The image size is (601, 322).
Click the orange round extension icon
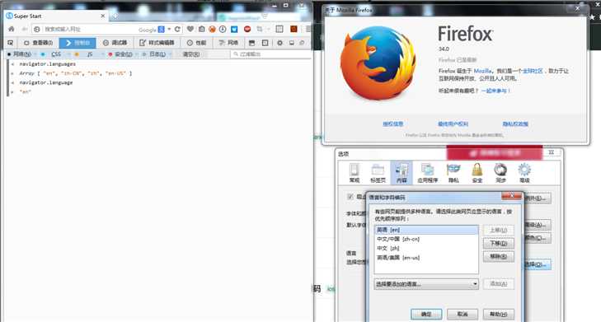click(x=212, y=29)
